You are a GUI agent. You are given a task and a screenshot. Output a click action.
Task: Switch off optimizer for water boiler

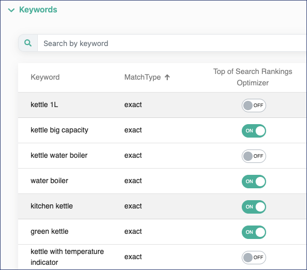(254, 182)
